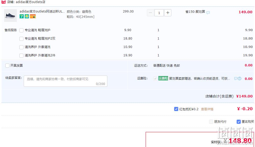Image resolution: width=255 pixels, height=147 pixels.
Task: Check 专业清洗 鞋履洗护2双 service option
Action: [21, 39]
